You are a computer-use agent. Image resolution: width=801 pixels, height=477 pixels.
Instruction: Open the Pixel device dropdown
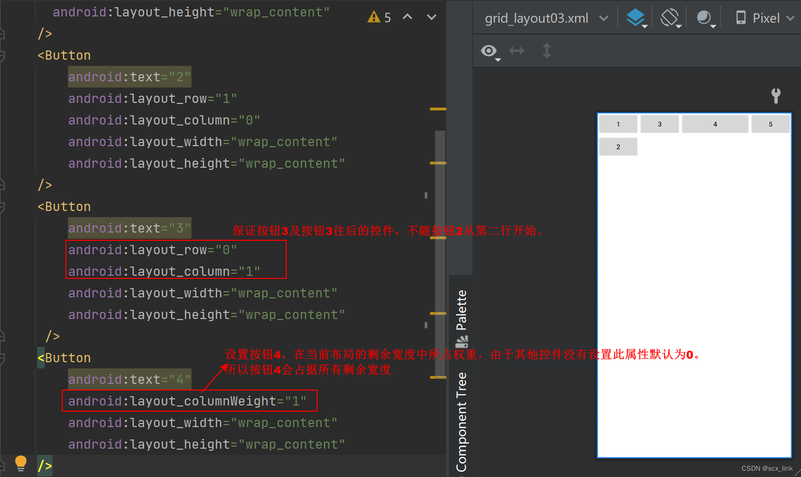tap(765, 18)
